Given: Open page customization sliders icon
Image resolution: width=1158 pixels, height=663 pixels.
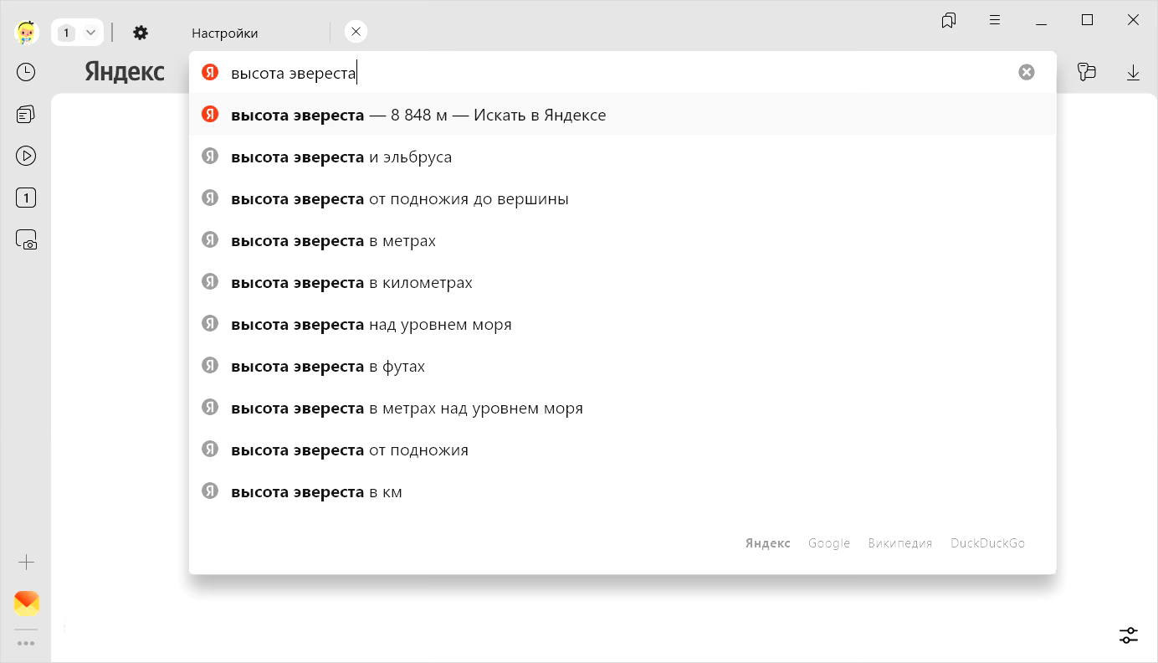Looking at the screenshot, I should pos(1128,635).
